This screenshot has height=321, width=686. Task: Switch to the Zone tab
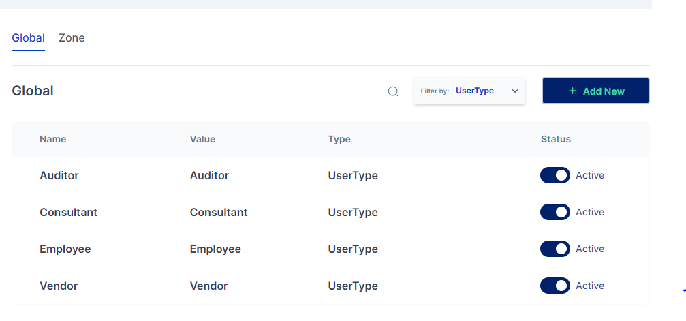click(72, 38)
